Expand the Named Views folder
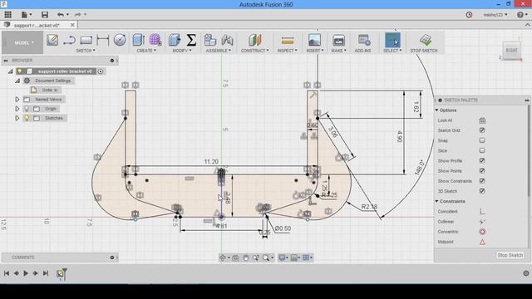 click(x=17, y=100)
